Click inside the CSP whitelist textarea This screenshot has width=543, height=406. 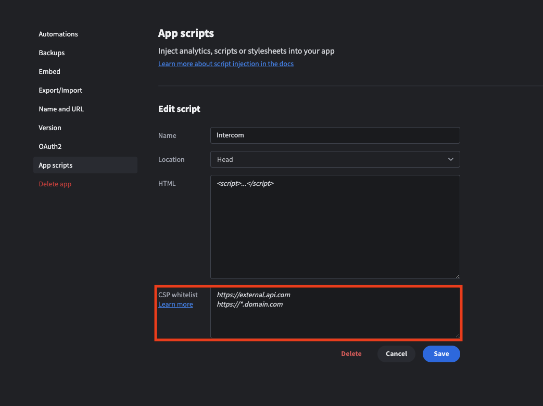(x=335, y=312)
